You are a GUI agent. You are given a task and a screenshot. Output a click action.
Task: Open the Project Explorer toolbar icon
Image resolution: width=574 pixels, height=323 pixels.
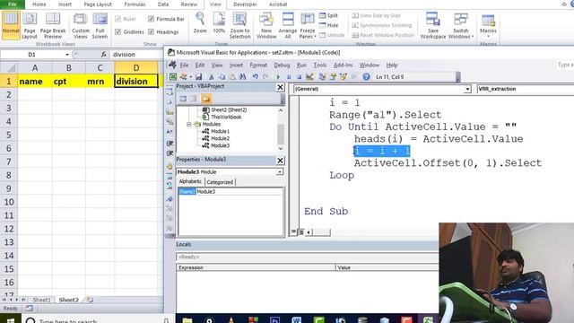tap(322, 77)
